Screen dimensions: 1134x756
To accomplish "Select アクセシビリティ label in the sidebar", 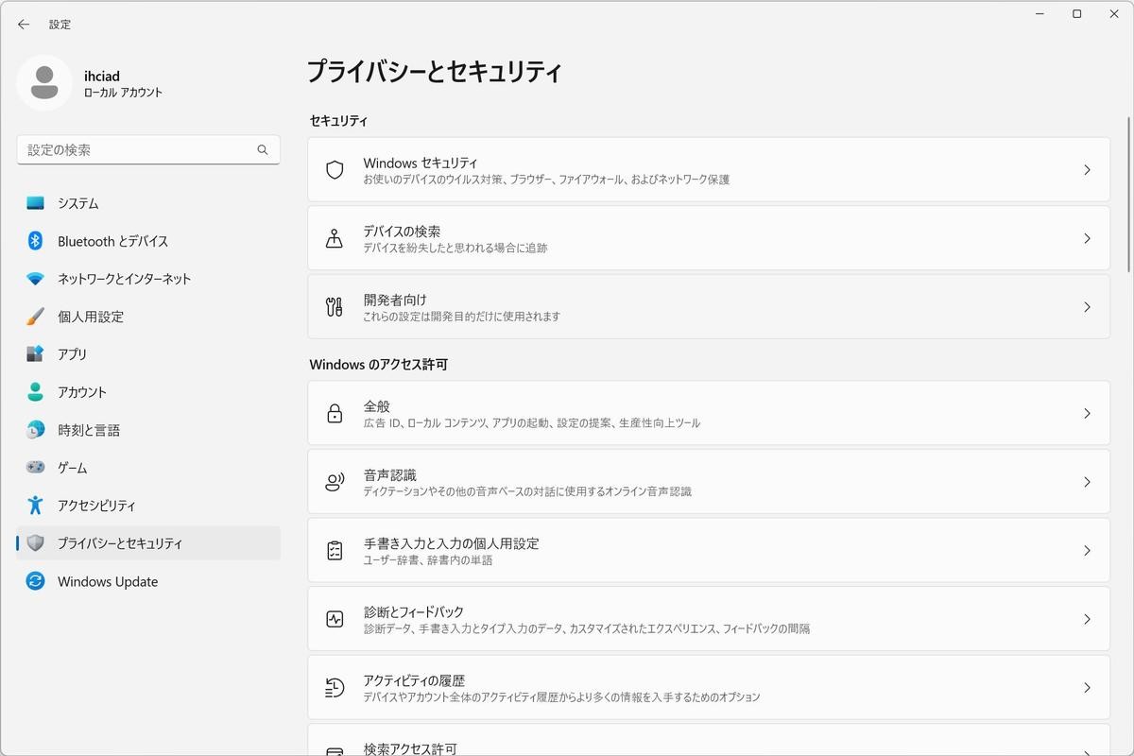I will click(96, 506).
